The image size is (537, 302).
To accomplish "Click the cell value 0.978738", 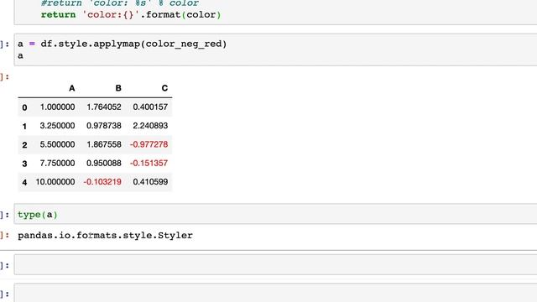I will coord(104,126).
